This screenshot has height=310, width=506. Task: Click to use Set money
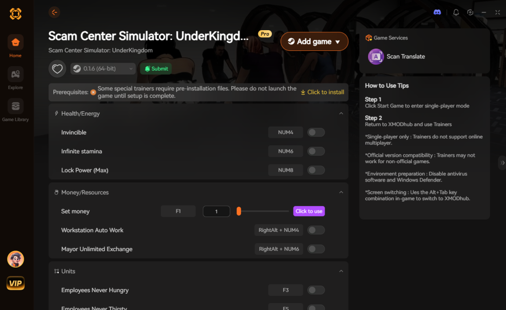pyautogui.click(x=309, y=211)
